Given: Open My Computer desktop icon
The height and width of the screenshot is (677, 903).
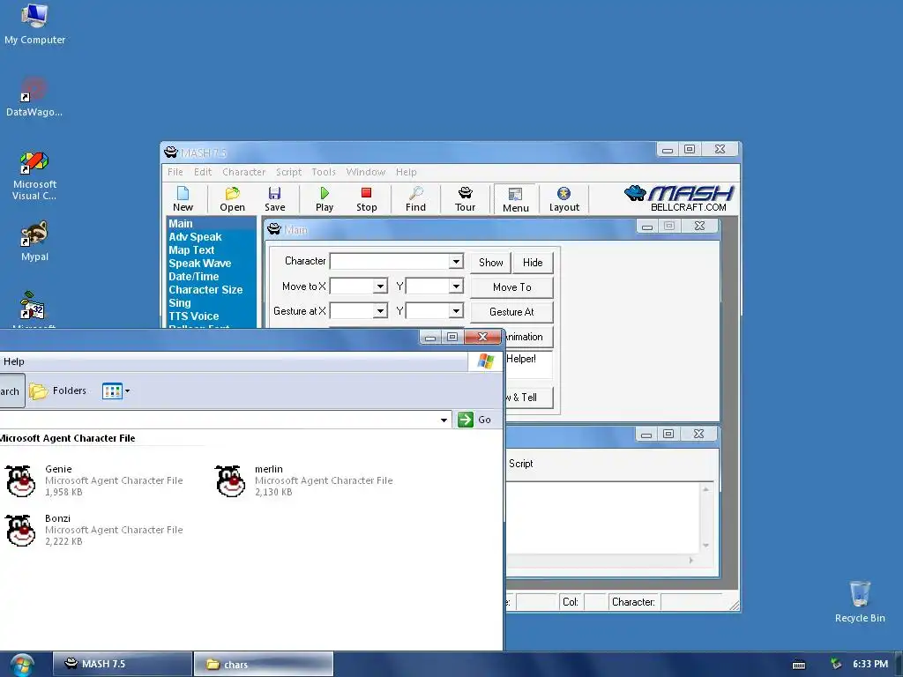Looking at the screenshot, I should coord(34,24).
